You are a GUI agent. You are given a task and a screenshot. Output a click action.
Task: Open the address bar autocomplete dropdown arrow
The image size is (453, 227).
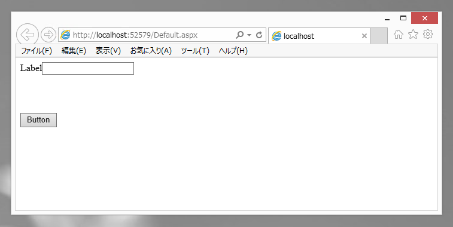pos(249,35)
